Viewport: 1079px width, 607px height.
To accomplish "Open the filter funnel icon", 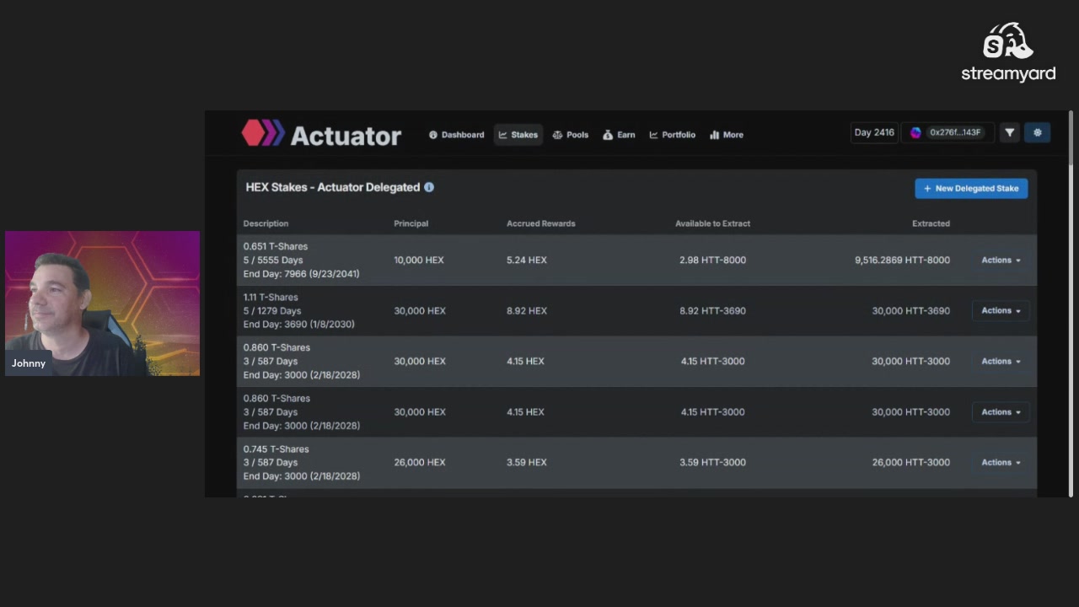I will point(1009,132).
